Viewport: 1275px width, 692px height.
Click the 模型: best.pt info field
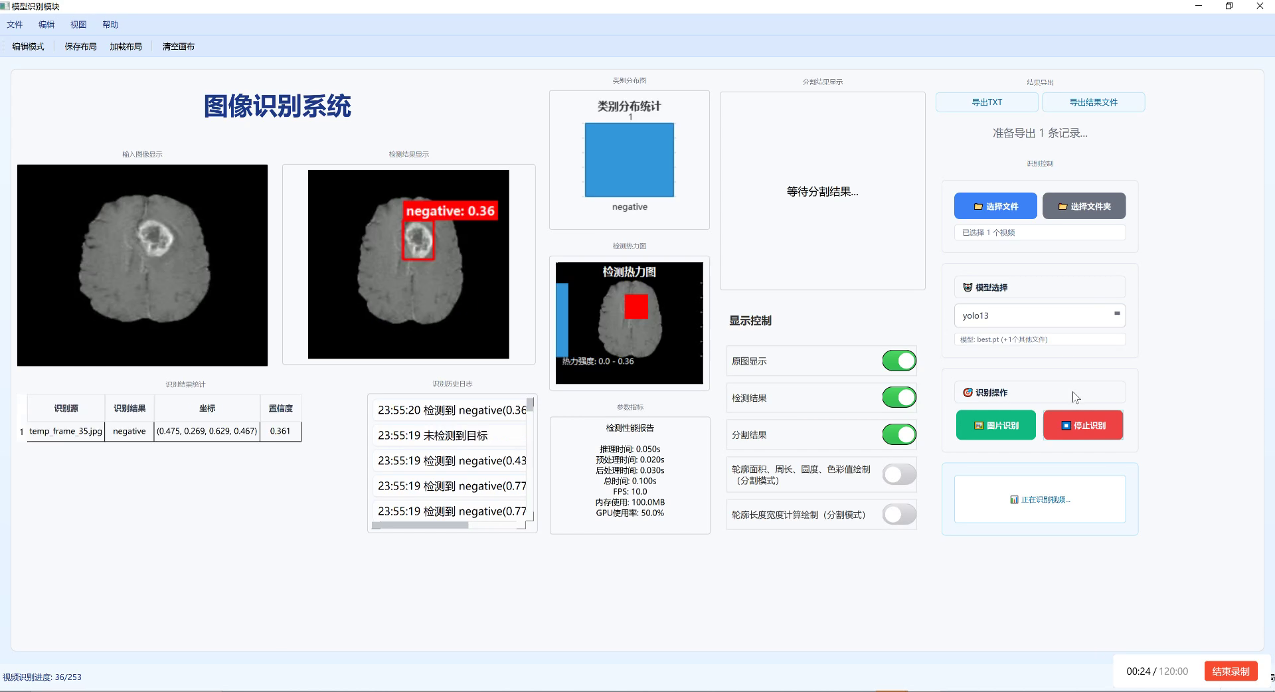click(1039, 339)
